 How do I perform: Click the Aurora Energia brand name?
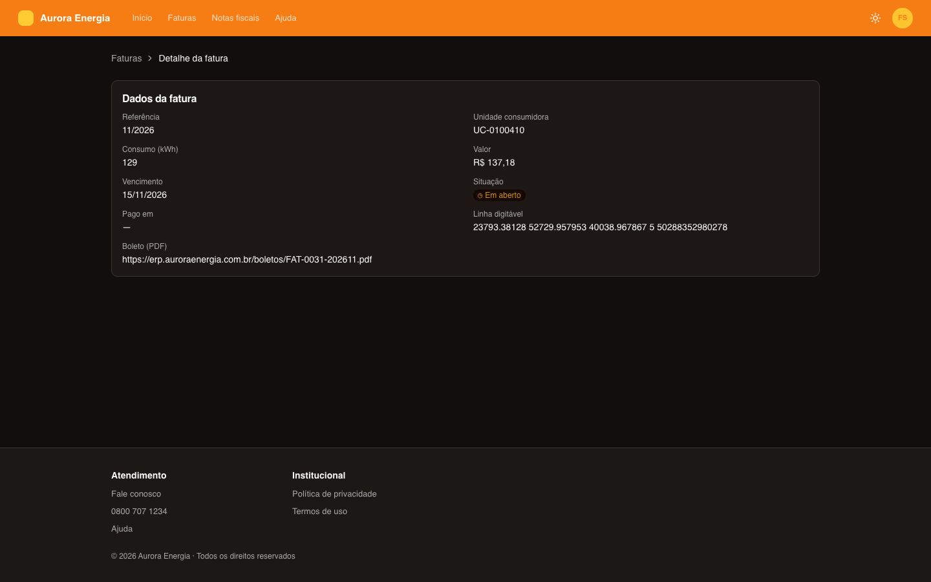(75, 18)
